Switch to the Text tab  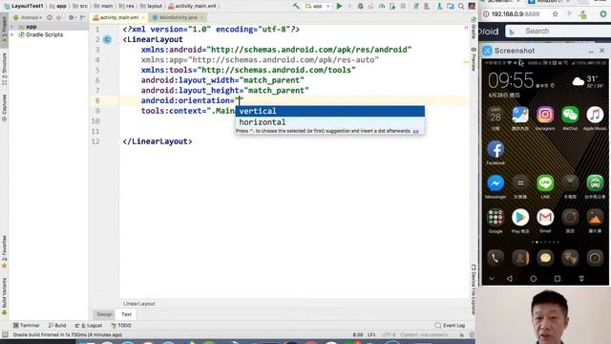coord(126,314)
